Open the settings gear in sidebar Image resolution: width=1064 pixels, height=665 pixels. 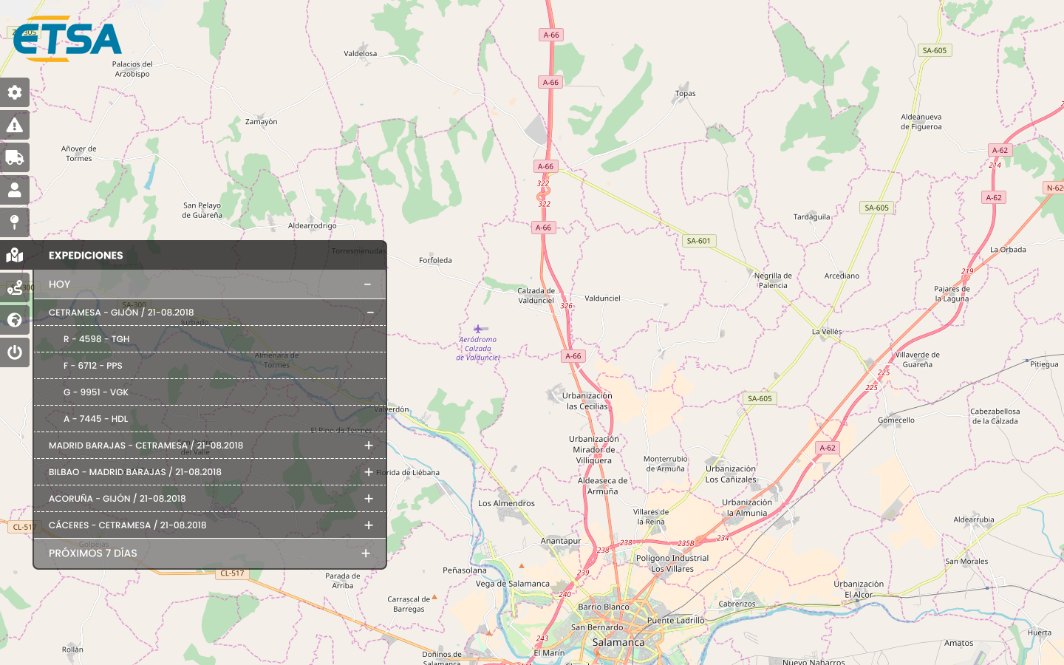(15, 92)
